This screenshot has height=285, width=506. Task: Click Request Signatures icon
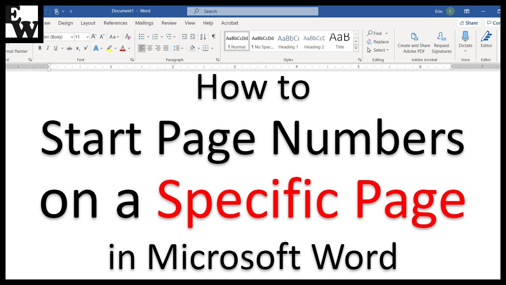(442, 43)
